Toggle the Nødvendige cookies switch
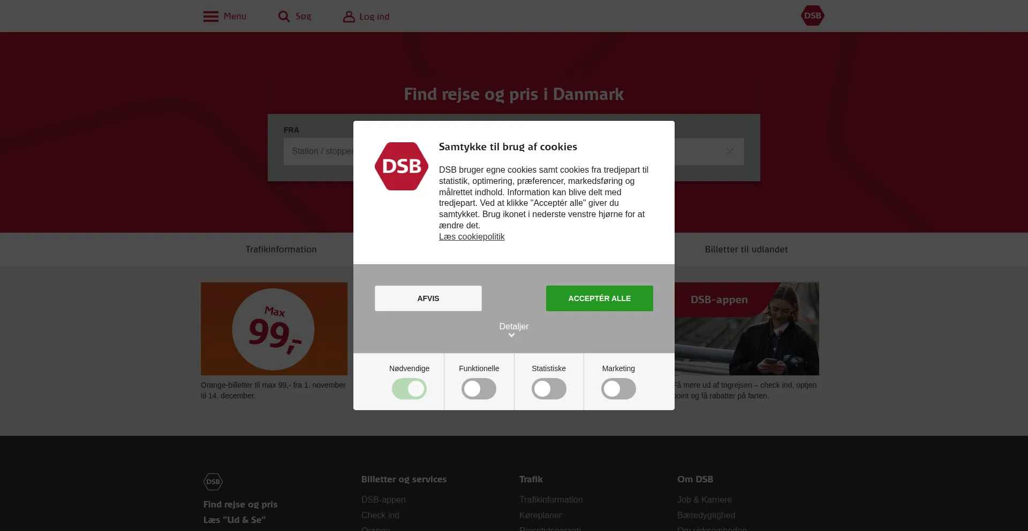 pyautogui.click(x=409, y=389)
